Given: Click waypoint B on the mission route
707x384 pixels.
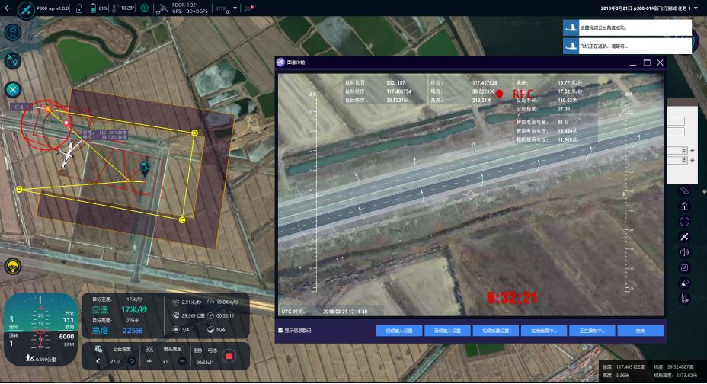Looking at the screenshot, I should (x=194, y=133).
